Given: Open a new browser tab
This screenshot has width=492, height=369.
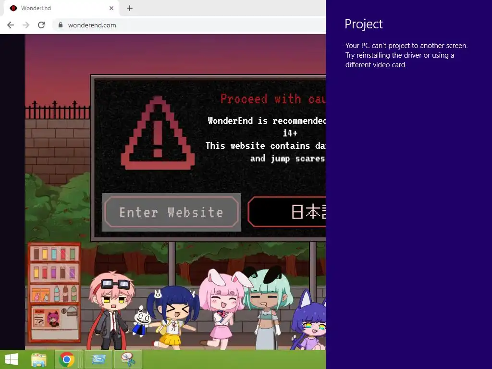Looking at the screenshot, I should point(130,8).
